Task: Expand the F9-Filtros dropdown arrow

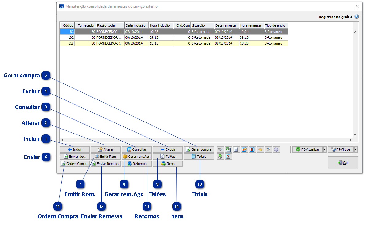Action: pos(356,149)
